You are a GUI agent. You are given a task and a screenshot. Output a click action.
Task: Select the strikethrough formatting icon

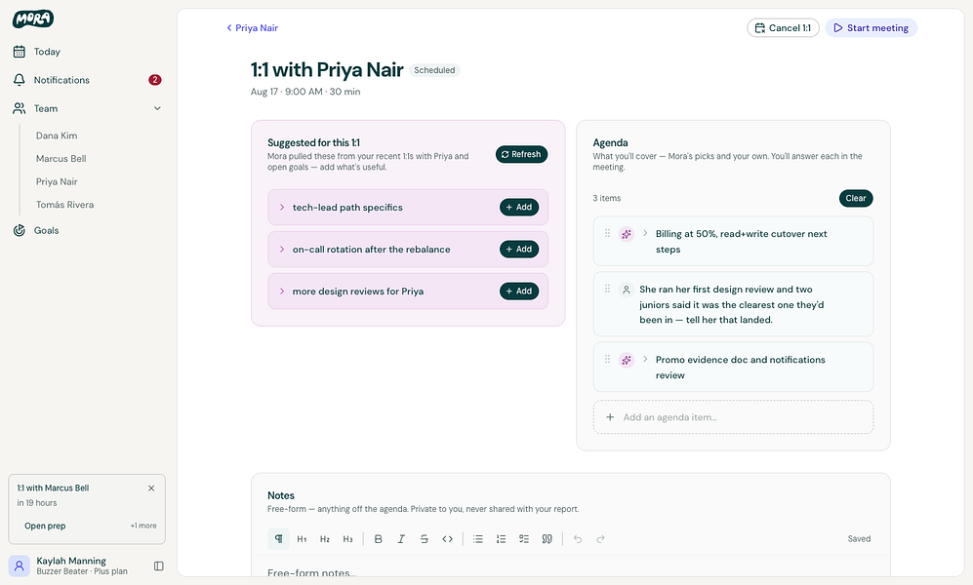click(x=425, y=539)
